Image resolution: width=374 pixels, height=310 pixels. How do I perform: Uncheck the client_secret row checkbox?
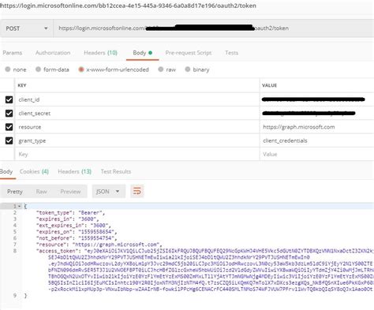tap(9, 114)
